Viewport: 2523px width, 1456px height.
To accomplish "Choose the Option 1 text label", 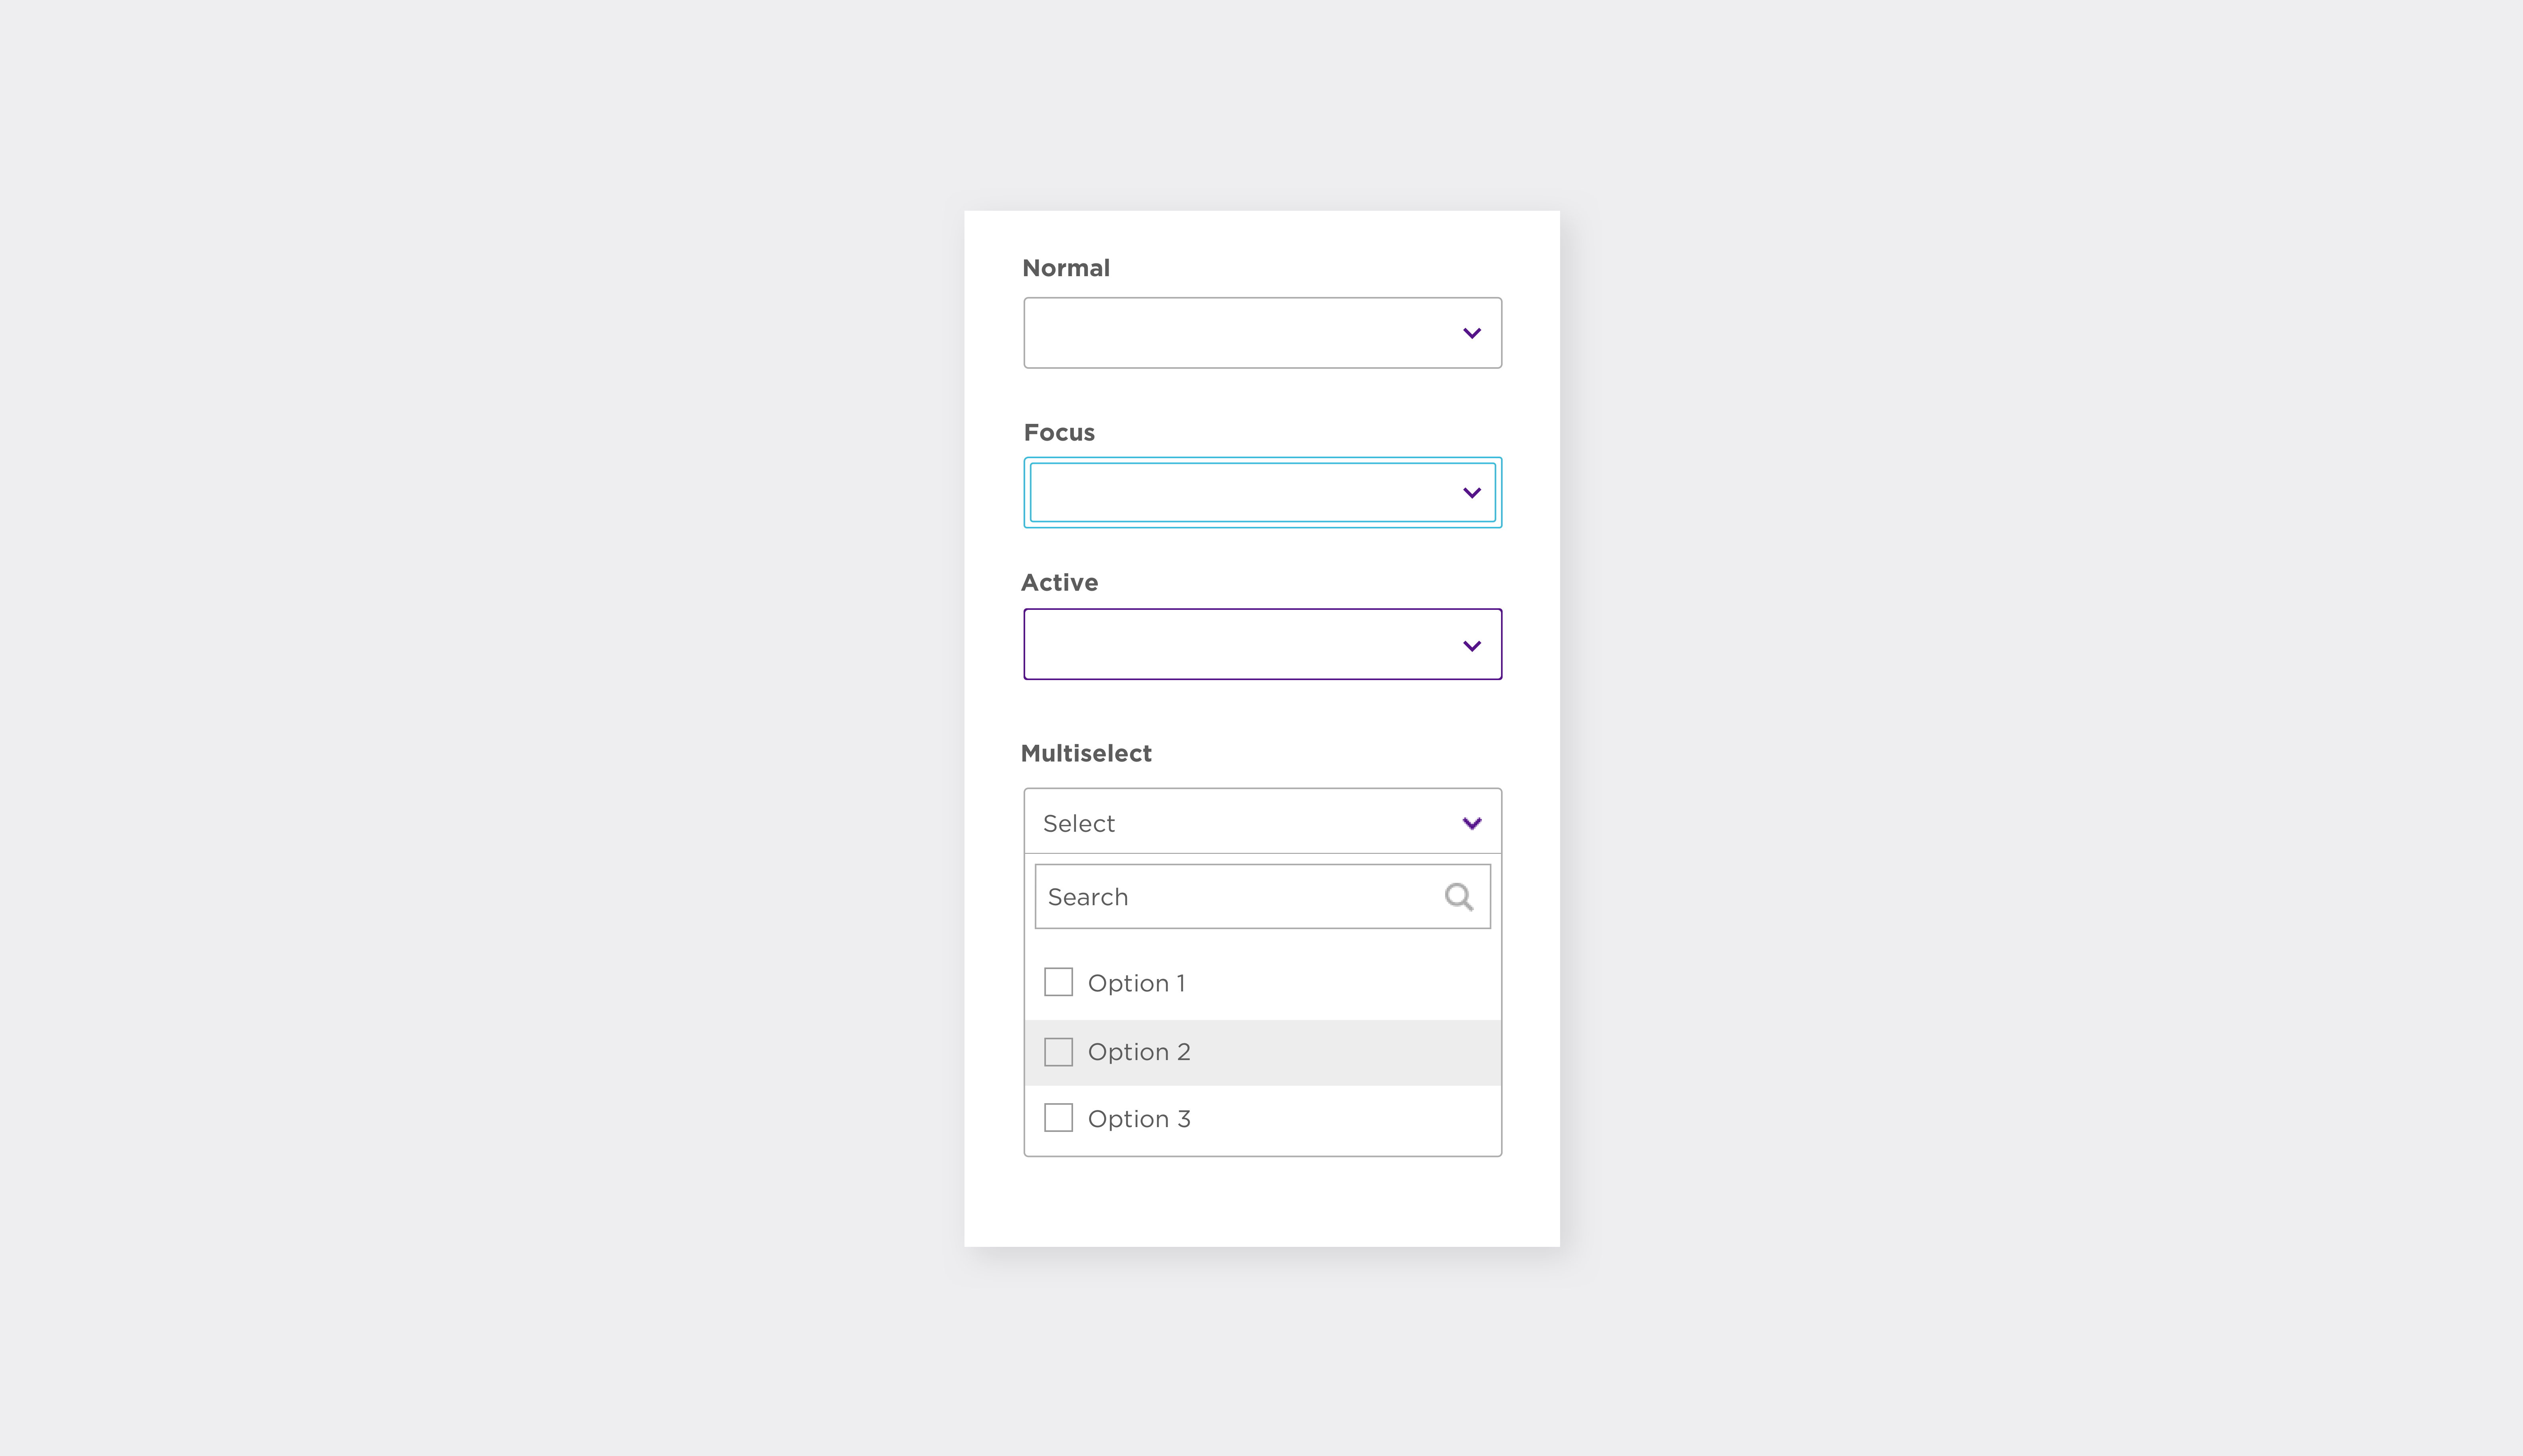I will click(x=1136, y=984).
